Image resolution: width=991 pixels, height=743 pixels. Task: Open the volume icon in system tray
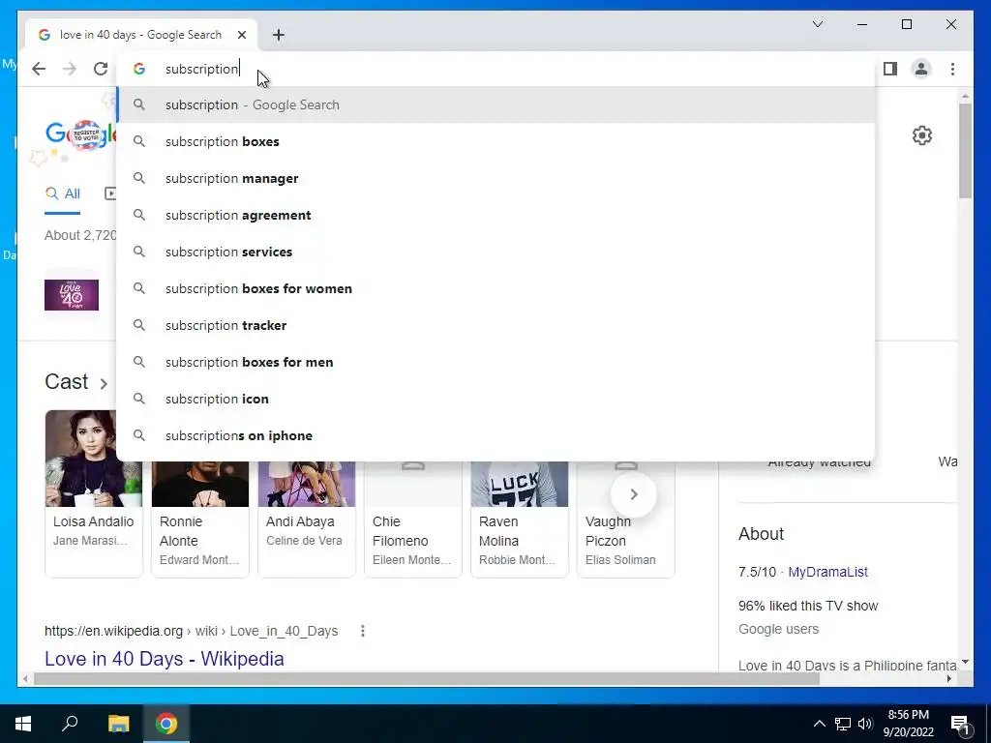[x=865, y=724]
